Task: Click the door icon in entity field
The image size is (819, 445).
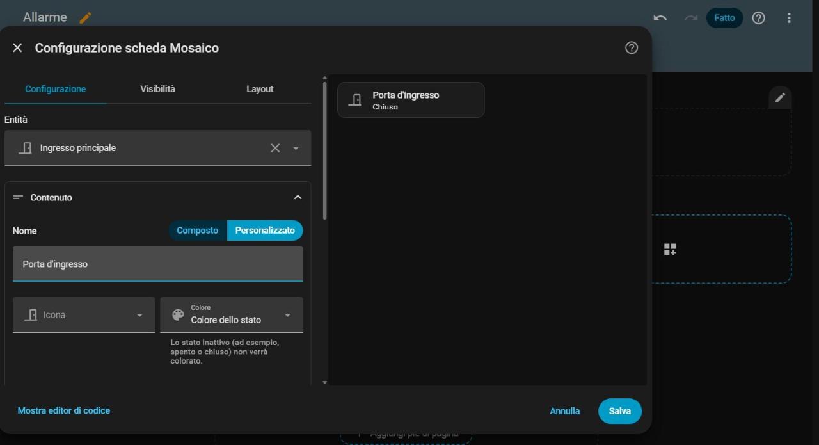Action: click(x=26, y=148)
